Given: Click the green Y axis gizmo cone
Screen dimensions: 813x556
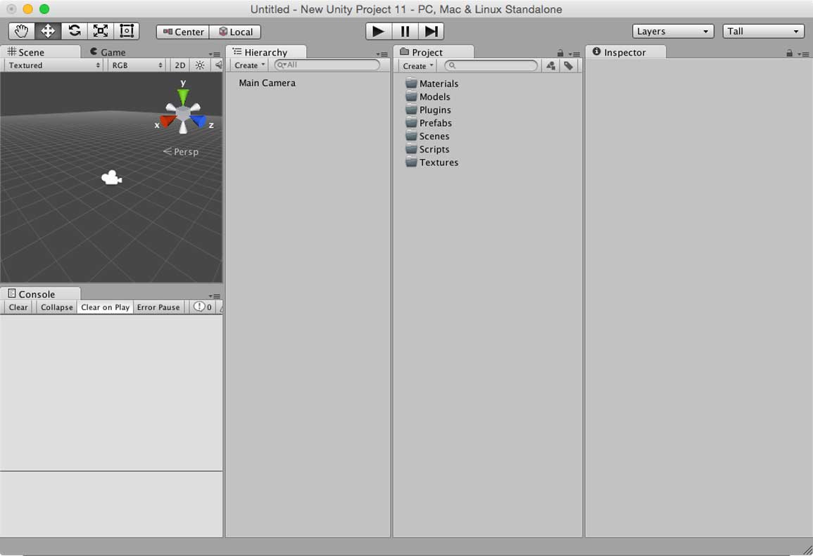Looking at the screenshot, I should pyautogui.click(x=183, y=96).
